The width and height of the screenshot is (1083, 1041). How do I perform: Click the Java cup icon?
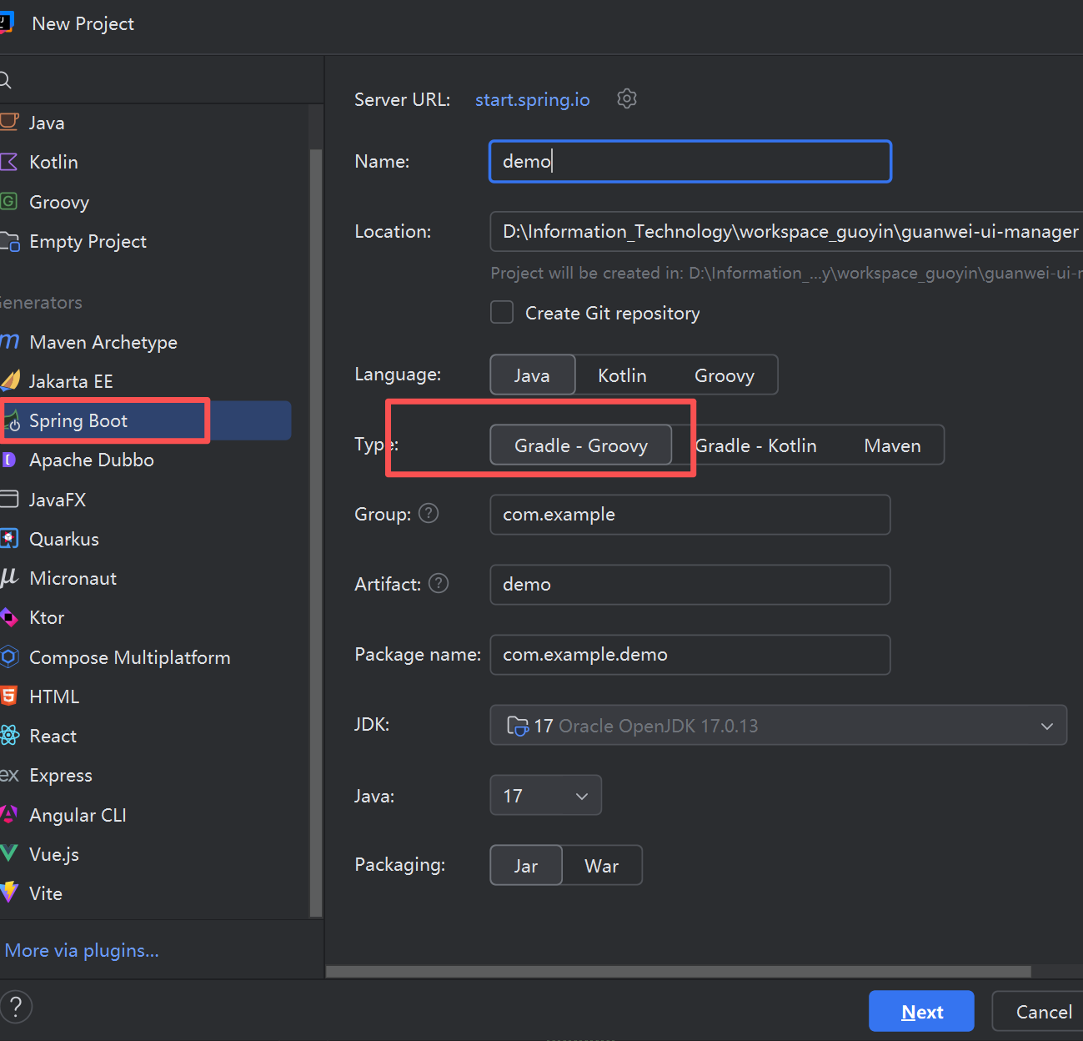coord(9,122)
